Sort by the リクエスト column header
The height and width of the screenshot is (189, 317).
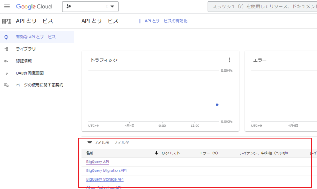pyautogui.click(x=171, y=153)
